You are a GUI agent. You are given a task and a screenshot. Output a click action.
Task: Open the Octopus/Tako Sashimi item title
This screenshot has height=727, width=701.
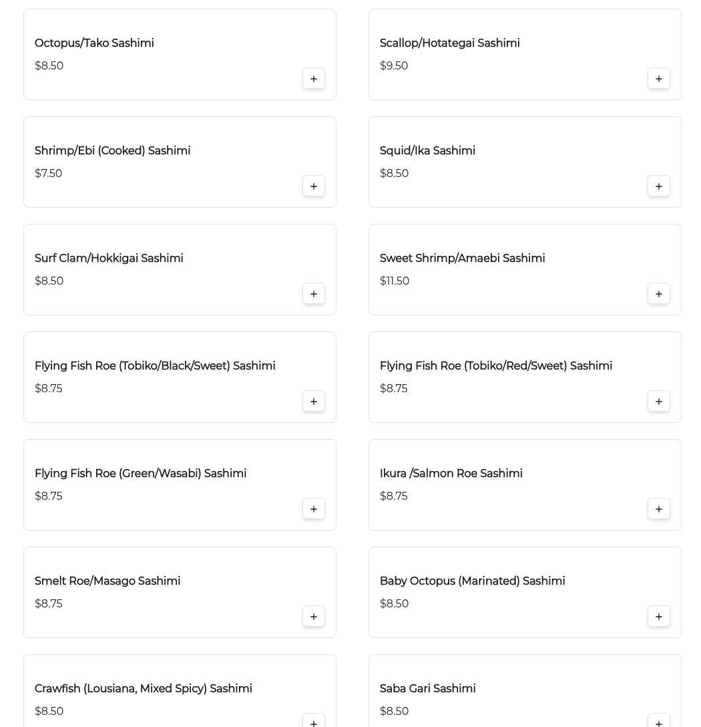(94, 43)
